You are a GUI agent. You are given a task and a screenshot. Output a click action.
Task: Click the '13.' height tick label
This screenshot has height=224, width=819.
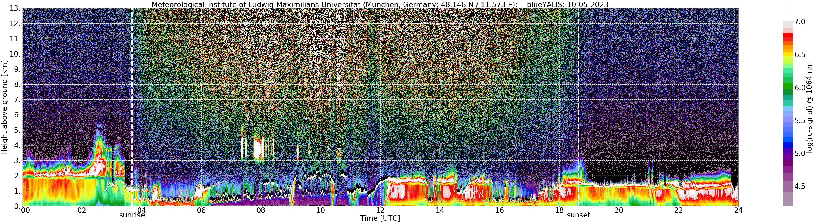pos(15,9)
